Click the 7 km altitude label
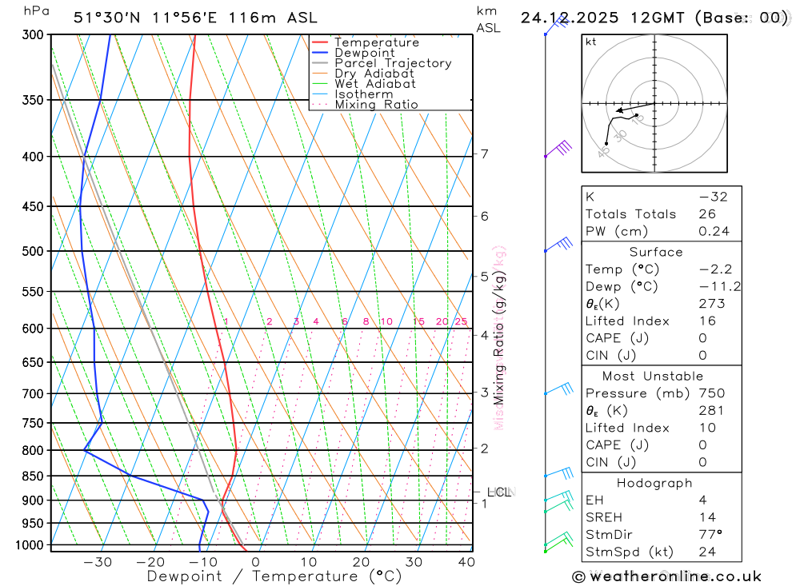The height and width of the screenshot is (586, 800). click(x=484, y=153)
